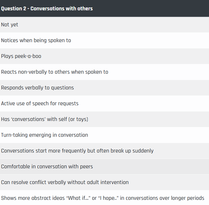Screen dimensions: 209x205
Task: Click the 'Question 2 - Conversations with others' header
Action: 105,8
